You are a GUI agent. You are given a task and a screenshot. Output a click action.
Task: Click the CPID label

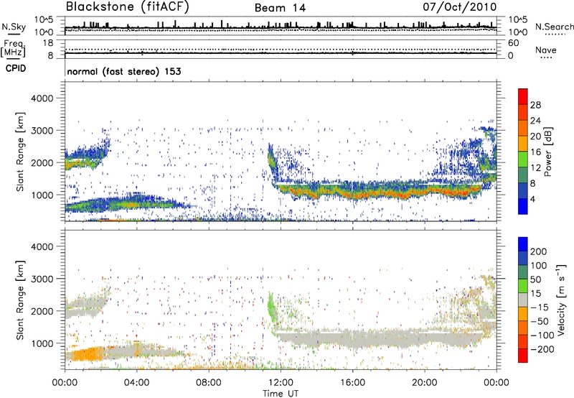point(16,68)
